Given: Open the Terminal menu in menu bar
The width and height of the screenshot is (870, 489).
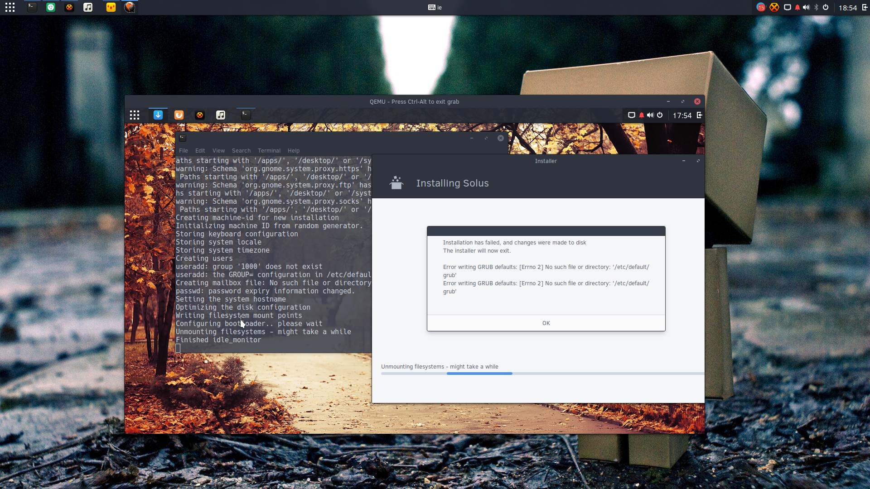Looking at the screenshot, I should 269,151.
